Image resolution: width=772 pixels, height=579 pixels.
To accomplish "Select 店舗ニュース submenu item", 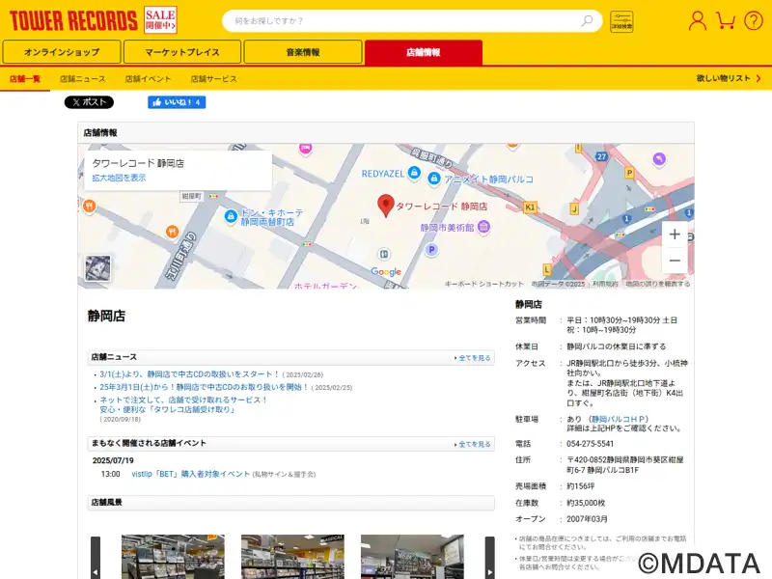I will click(83, 79).
